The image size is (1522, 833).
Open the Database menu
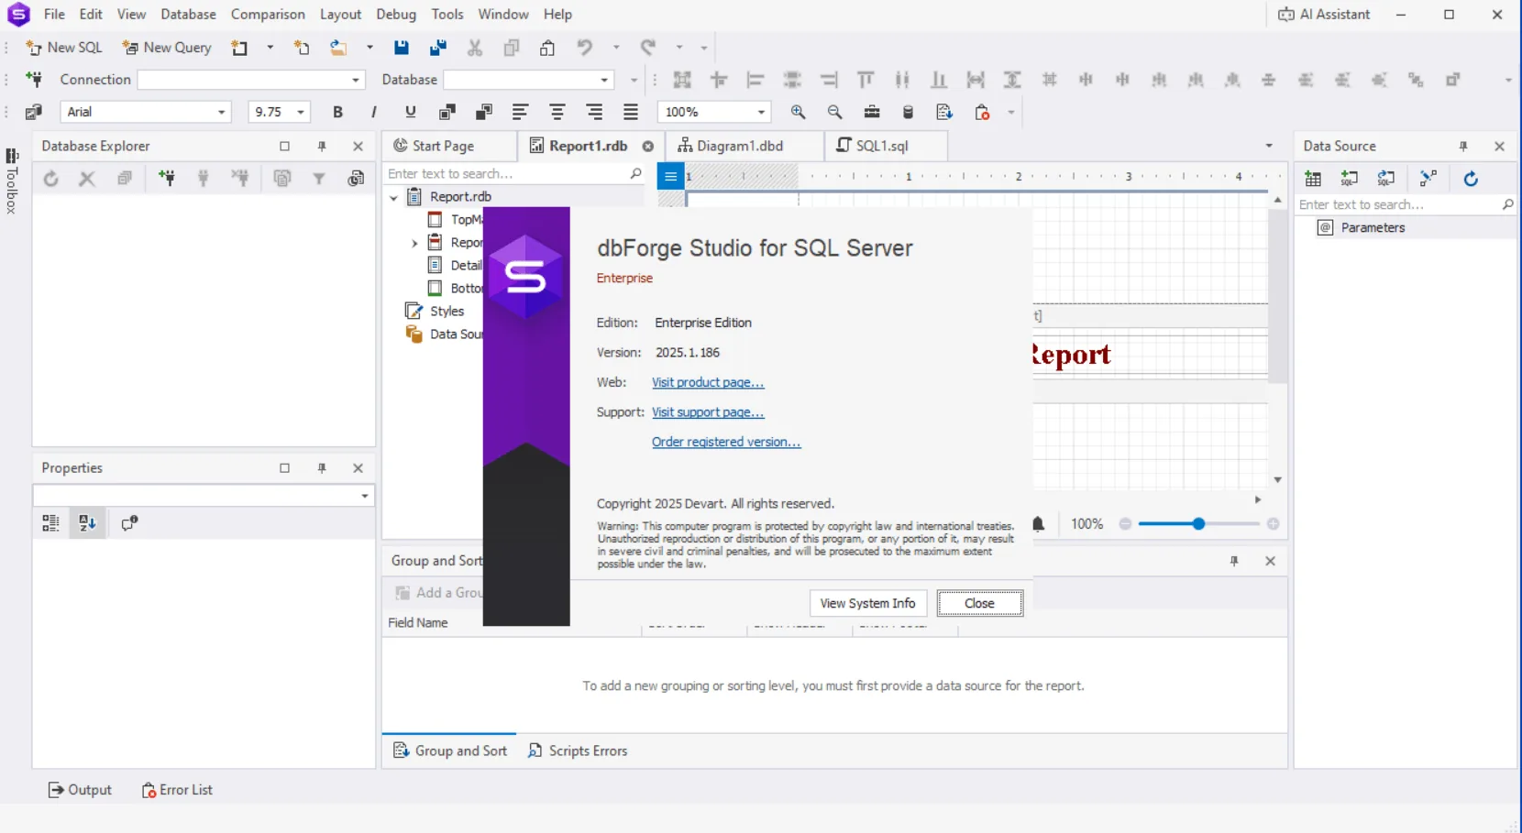(x=188, y=15)
